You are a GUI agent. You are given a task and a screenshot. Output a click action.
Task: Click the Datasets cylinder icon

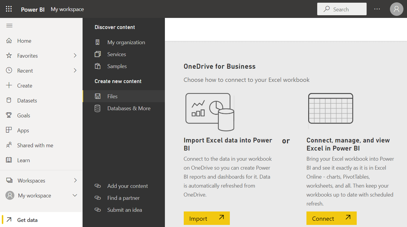(x=9, y=100)
